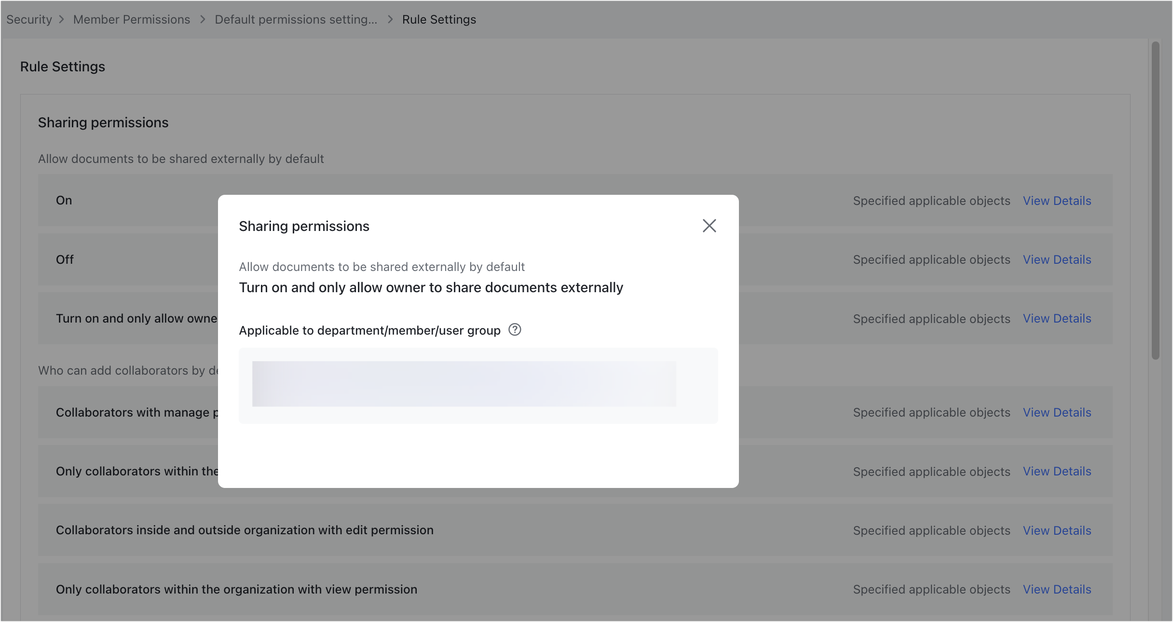The image size is (1173, 622).
Task: Close the Sharing permissions dialog
Action: click(x=709, y=226)
